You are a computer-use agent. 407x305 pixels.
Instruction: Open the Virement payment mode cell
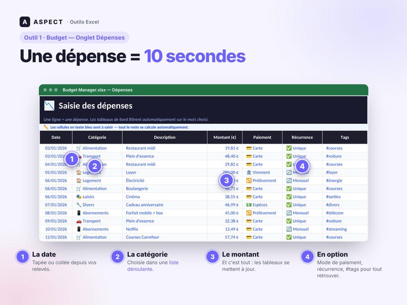(x=262, y=172)
